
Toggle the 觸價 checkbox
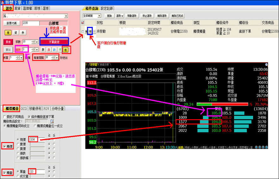(5, 146)
